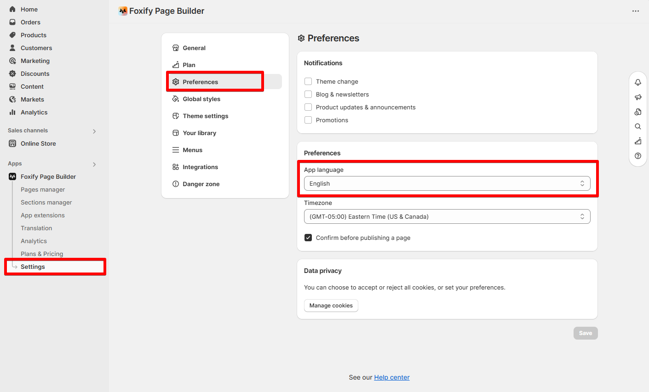Image resolution: width=649 pixels, height=392 pixels.
Task: Click the Foxify logo in page header
Action: 123,11
